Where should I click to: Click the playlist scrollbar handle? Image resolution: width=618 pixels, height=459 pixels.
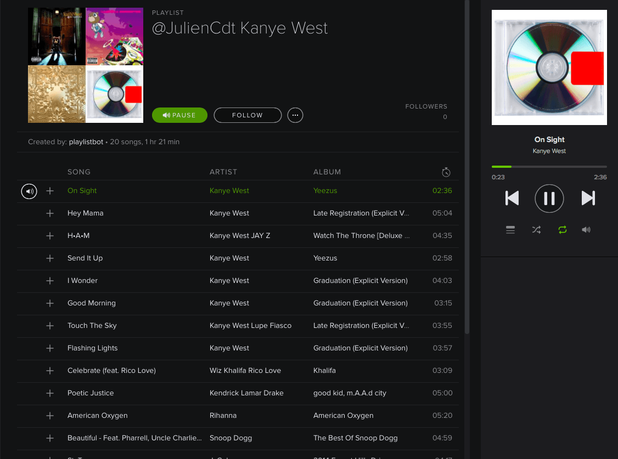tap(467, 167)
